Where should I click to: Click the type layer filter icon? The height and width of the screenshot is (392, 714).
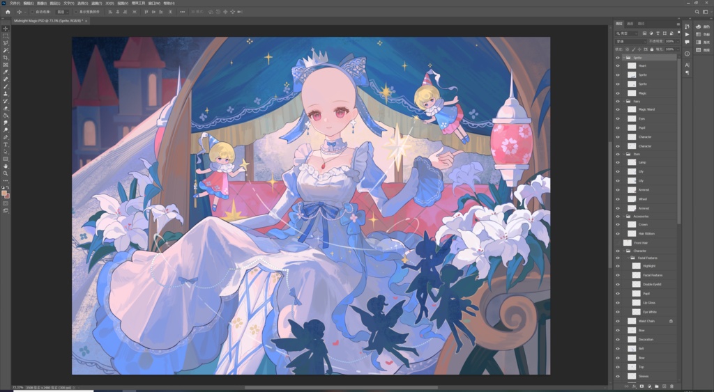(x=658, y=33)
